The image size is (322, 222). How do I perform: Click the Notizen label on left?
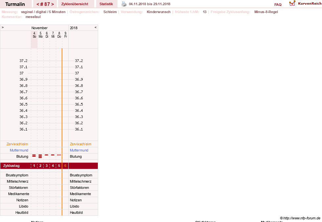[x=22, y=200]
